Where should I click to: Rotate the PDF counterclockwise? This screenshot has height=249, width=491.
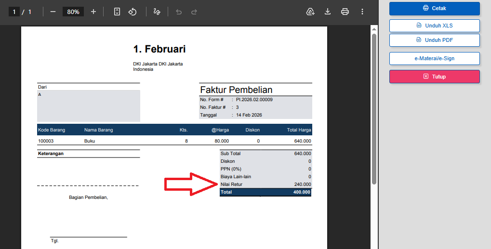pos(133,12)
